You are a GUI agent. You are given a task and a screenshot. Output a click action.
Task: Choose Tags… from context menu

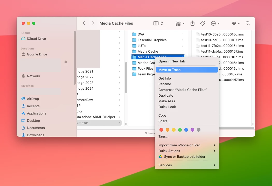187,137
